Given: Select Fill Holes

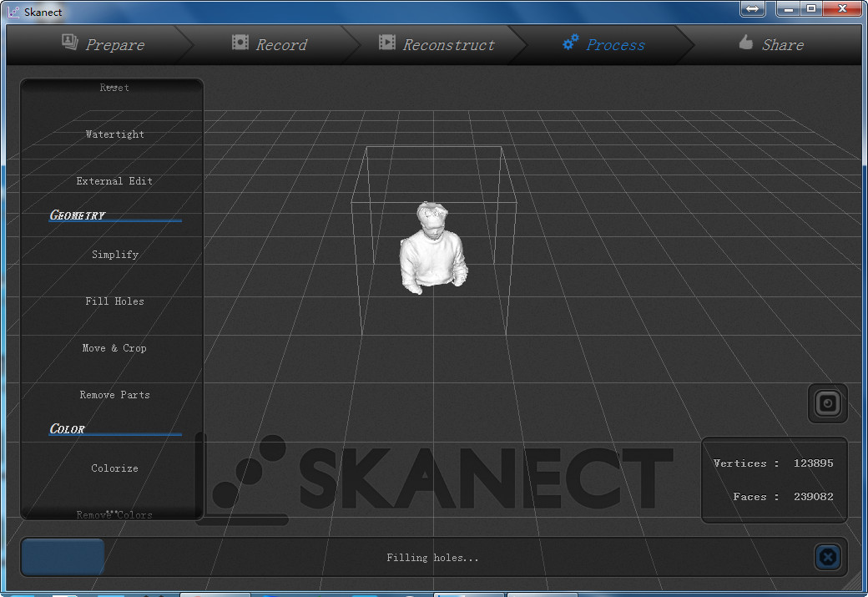Looking at the screenshot, I should [x=114, y=301].
